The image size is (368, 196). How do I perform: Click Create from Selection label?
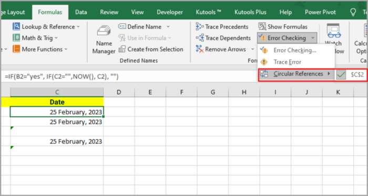156,49
